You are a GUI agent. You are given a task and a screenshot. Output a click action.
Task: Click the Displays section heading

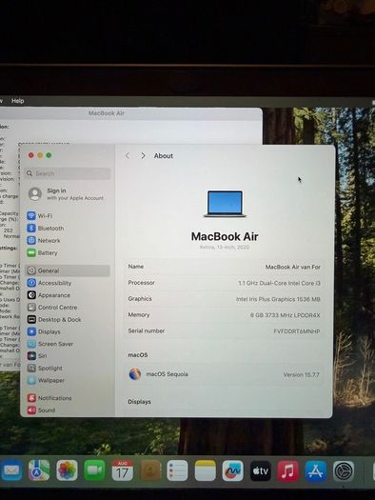(140, 402)
